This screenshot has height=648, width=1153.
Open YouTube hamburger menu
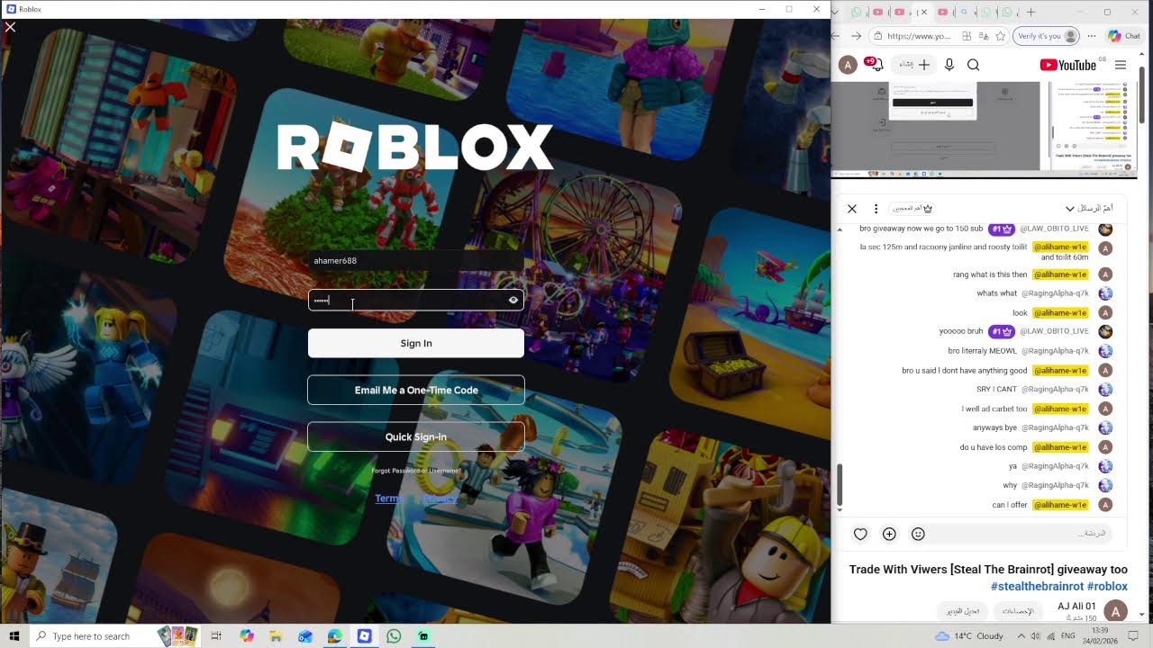coord(1121,65)
